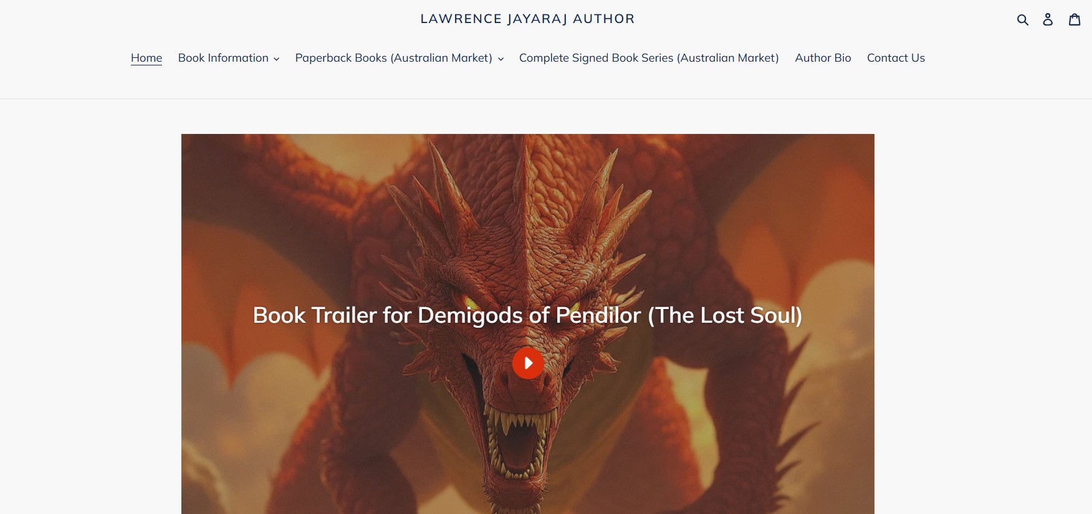Go to the Home page link
The image size is (1092, 514).
[146, 58]
